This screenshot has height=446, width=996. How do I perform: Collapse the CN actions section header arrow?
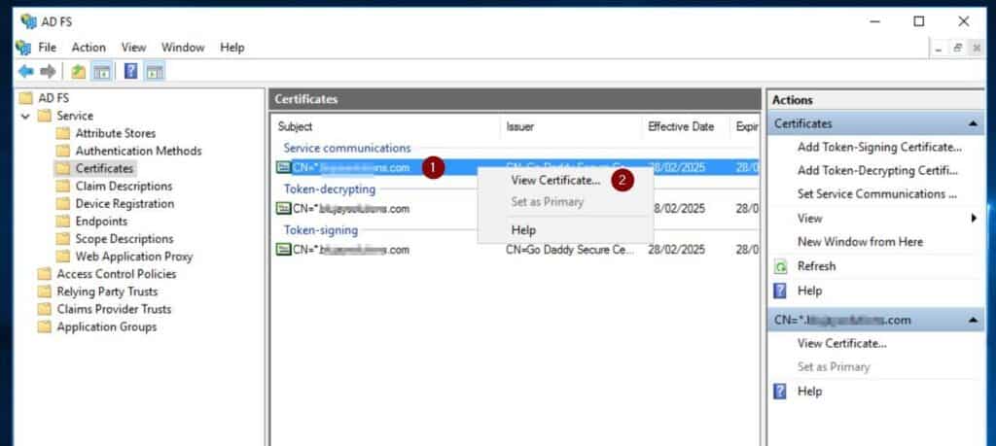(x=973, y=321)
